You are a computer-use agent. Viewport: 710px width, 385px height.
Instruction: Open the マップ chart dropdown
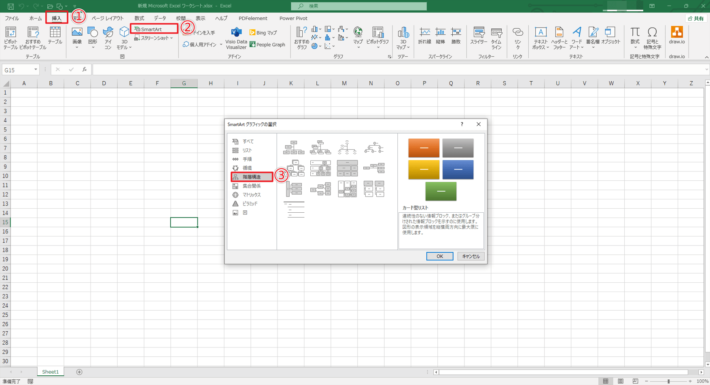(x=358, y=38)
